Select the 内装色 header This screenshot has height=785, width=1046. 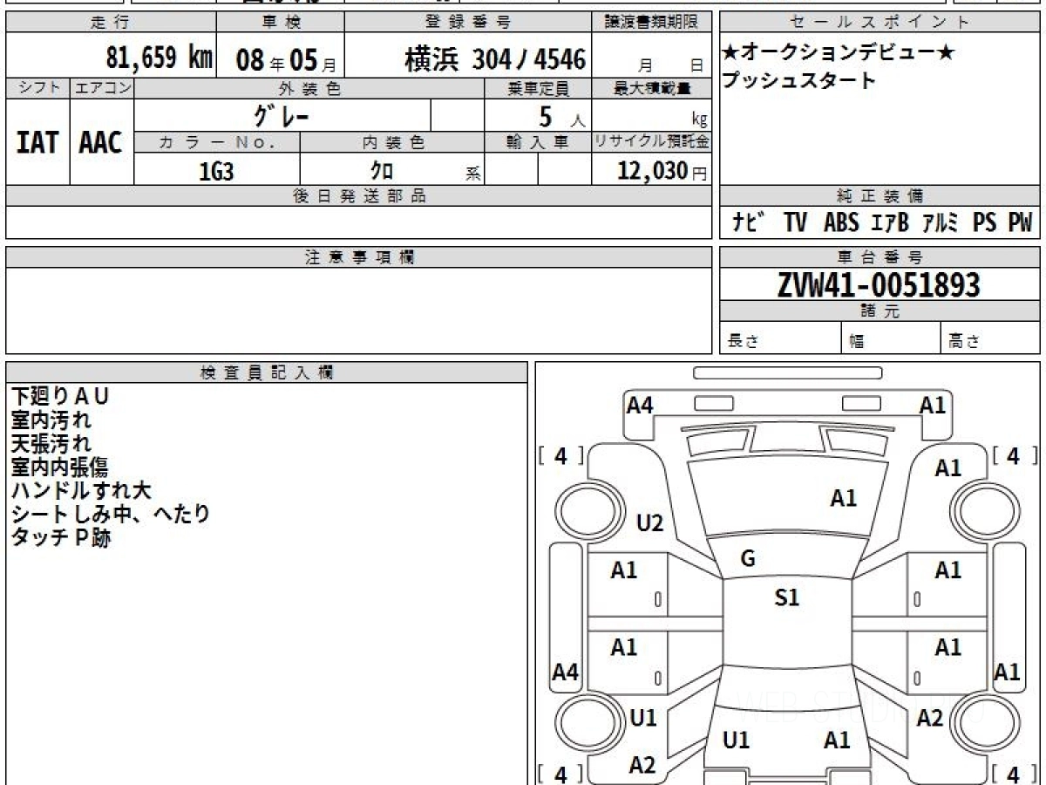[x=392, y=142]
